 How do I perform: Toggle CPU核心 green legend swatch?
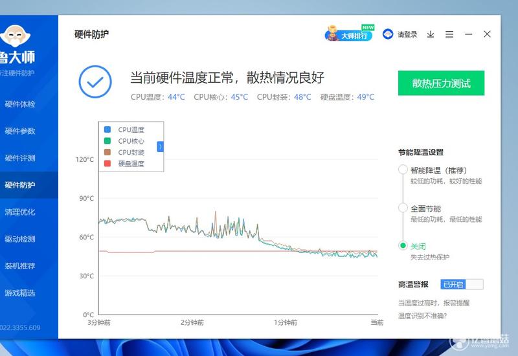pos(107,140)
